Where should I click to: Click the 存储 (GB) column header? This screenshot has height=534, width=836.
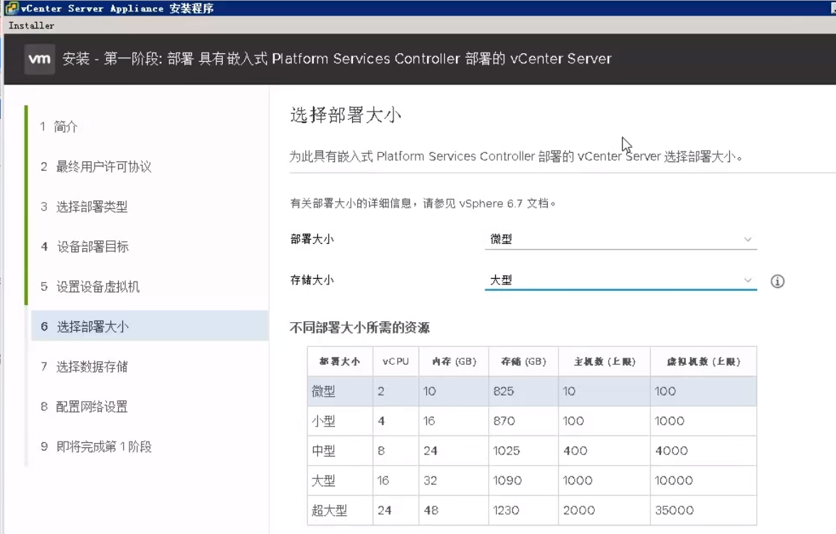click(524, 362)
